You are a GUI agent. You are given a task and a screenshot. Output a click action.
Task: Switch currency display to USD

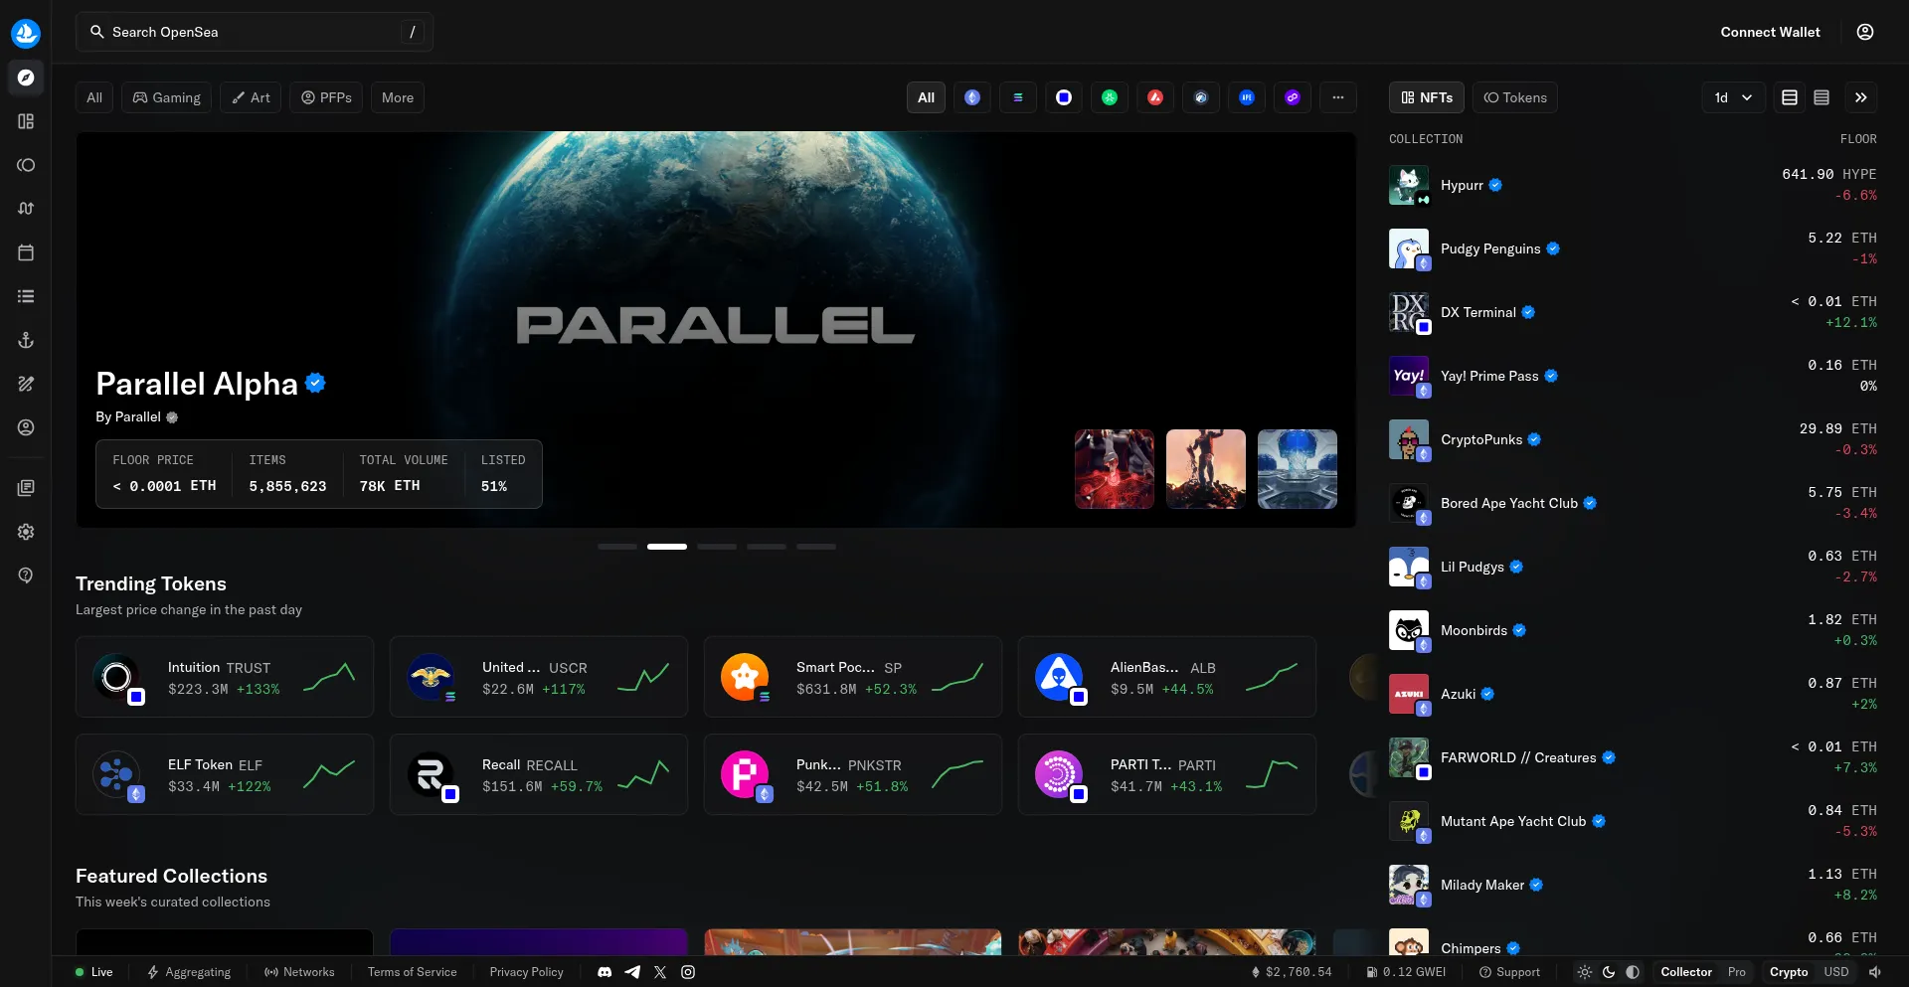pos(1835,972)
